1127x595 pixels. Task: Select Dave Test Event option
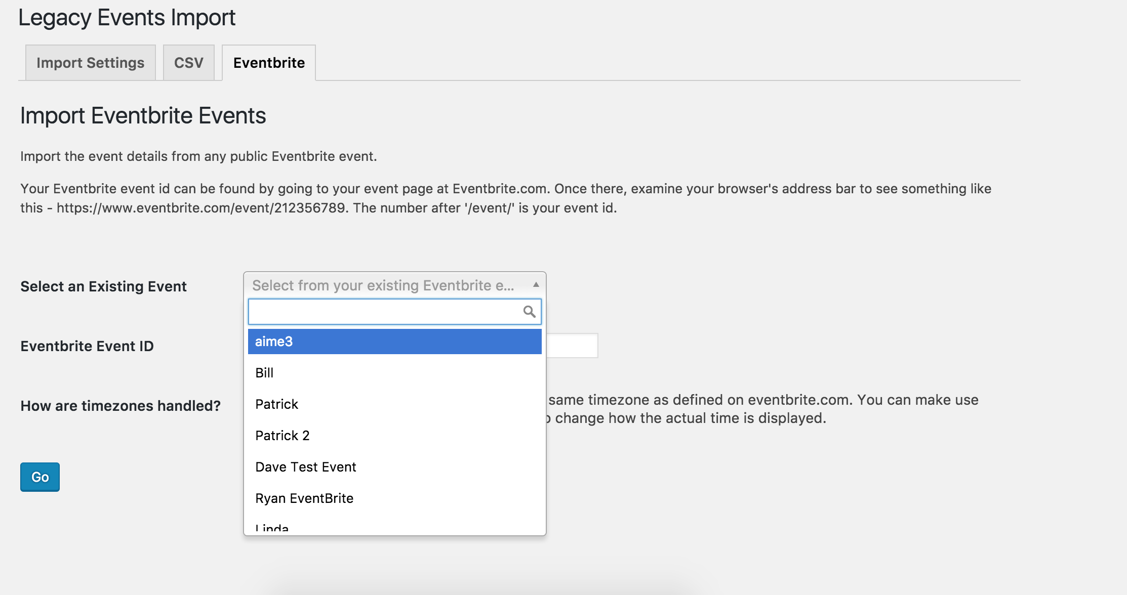coord(305,467)
